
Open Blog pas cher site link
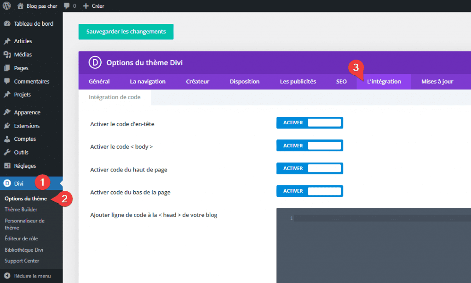tap(42, 6)
